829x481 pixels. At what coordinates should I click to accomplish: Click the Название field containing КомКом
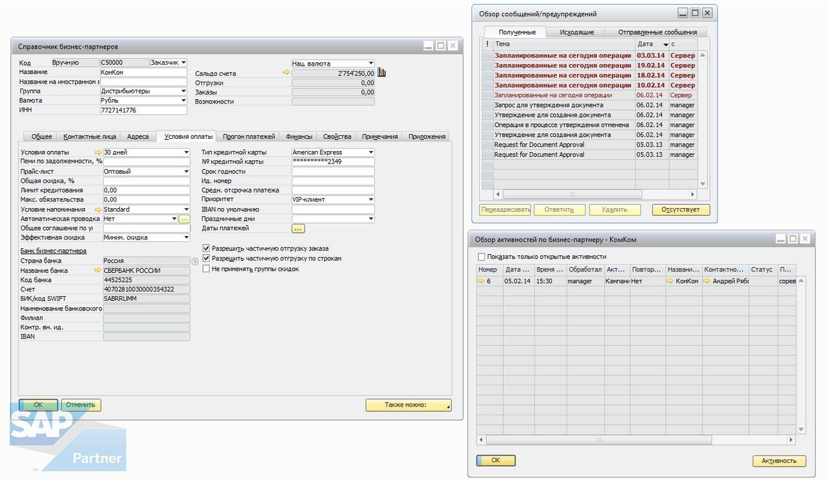[142, 73]
